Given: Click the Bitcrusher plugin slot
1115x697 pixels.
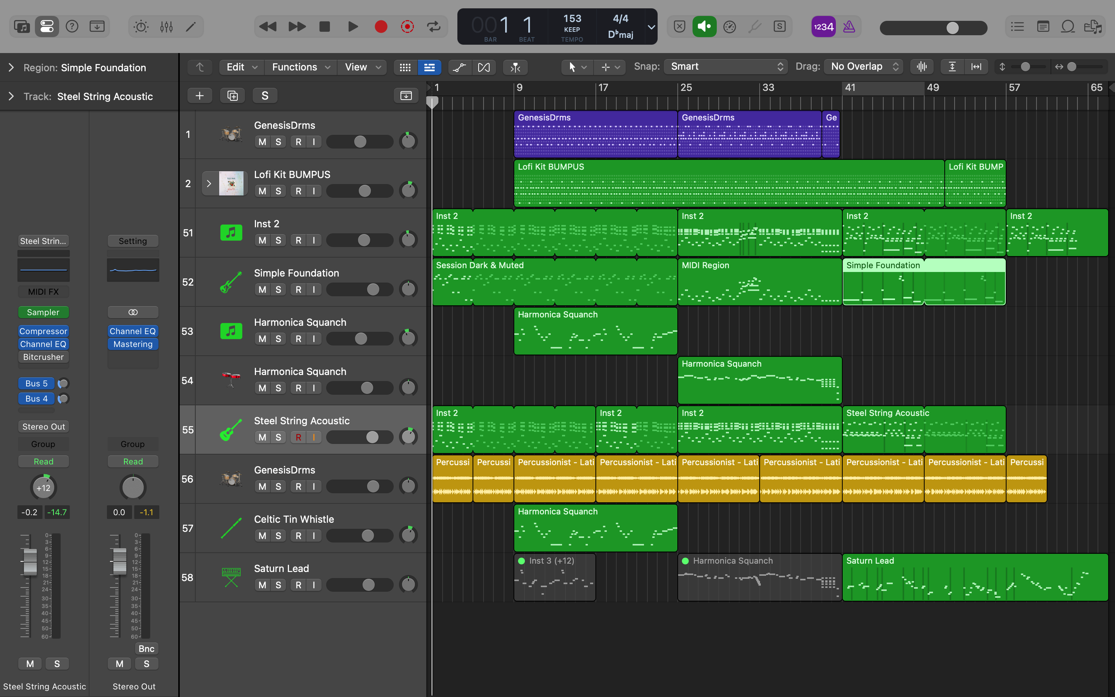Looking at the screenshot, I should pyautogui.click(x=43, y=357).
